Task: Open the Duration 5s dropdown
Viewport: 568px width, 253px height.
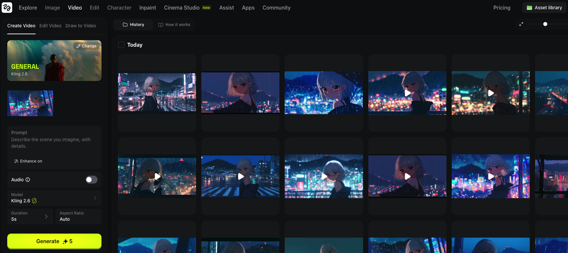Action: (30, 216)
